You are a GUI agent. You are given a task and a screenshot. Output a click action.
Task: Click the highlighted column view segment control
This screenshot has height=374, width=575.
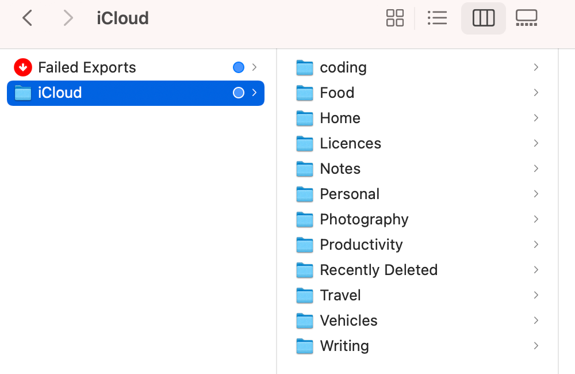coord(483,18)
